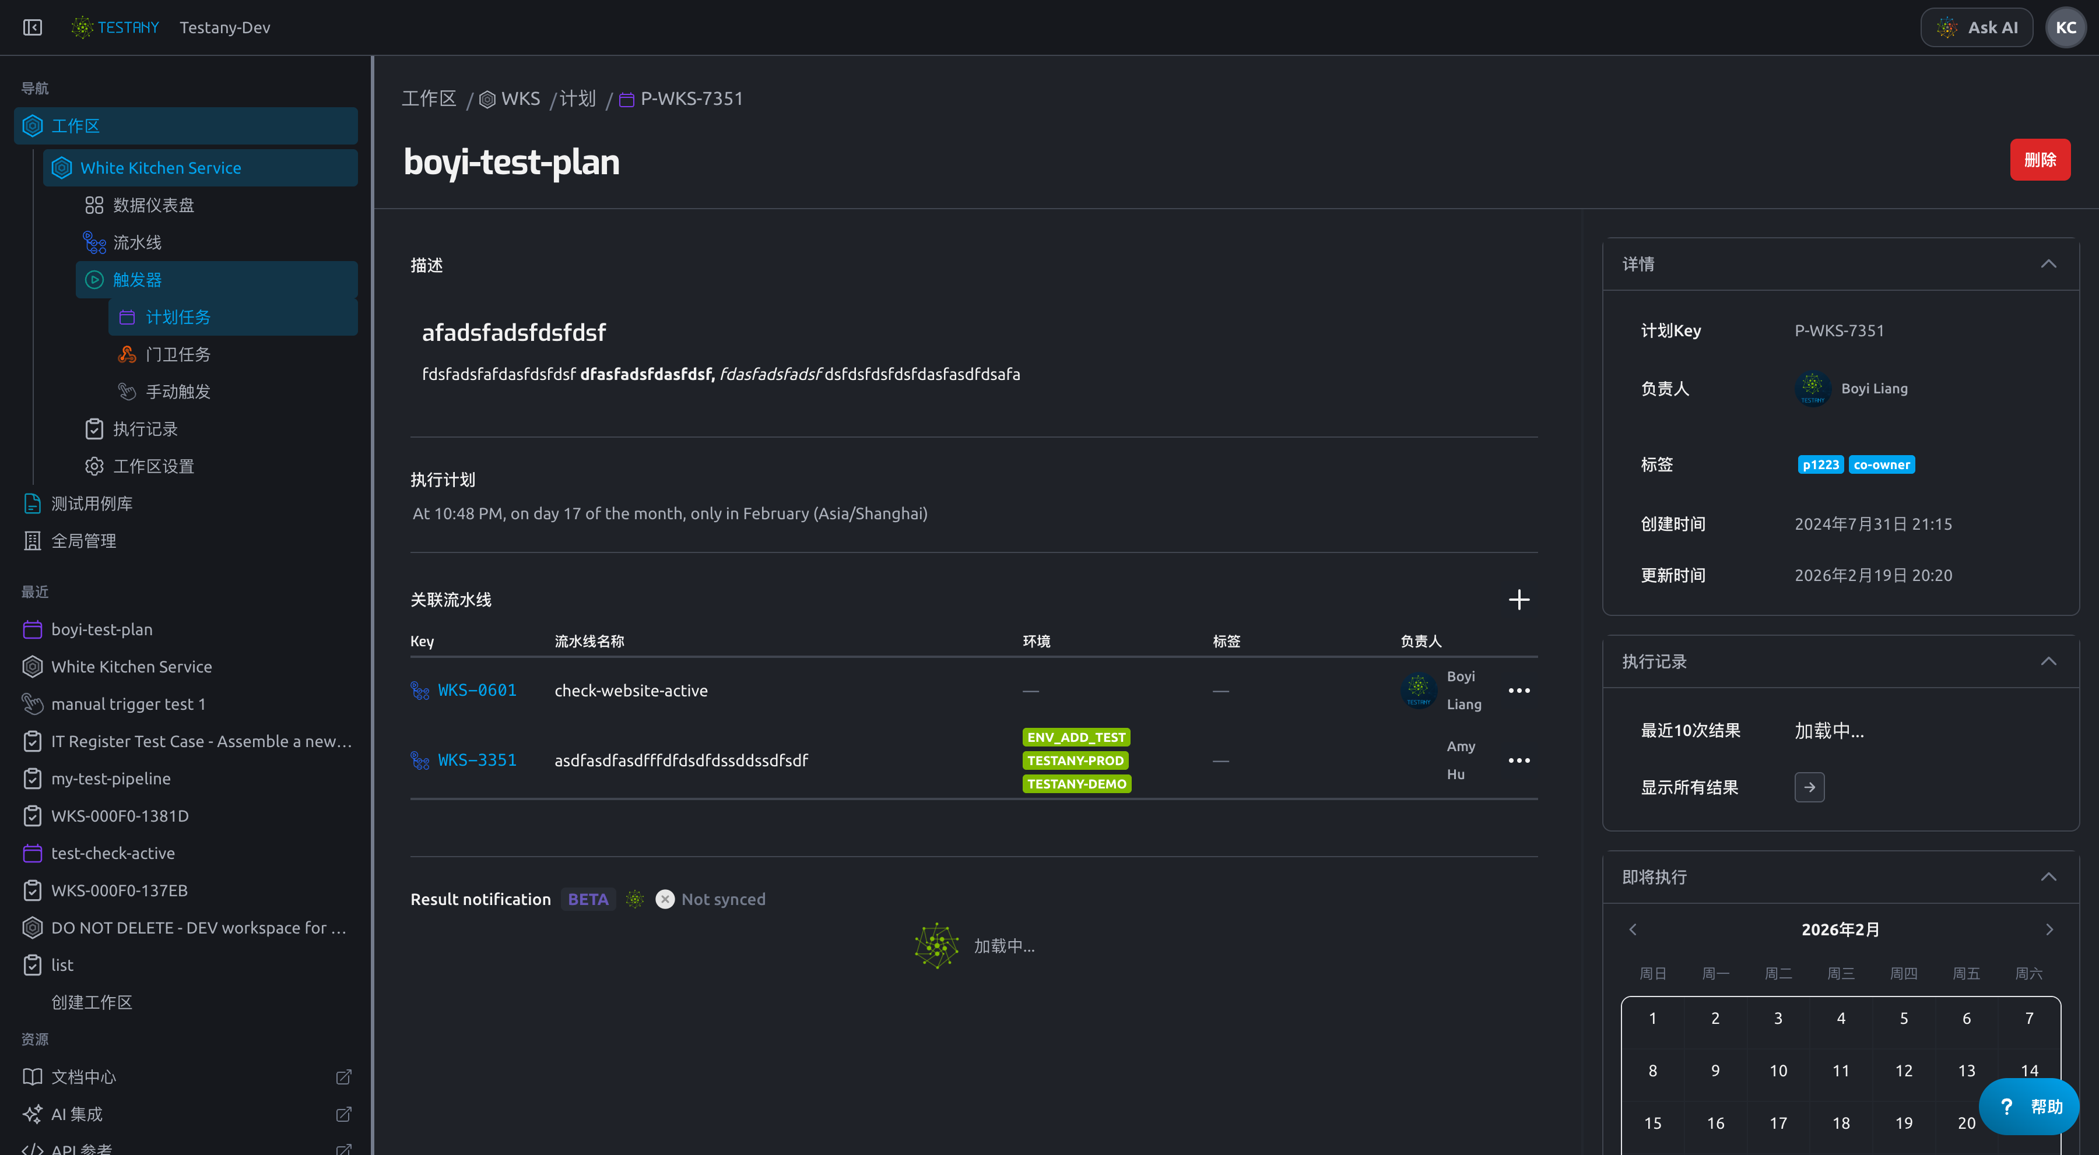Click the red 删除 button
Screen dimensions: 2099x1155
[2040, 160]
